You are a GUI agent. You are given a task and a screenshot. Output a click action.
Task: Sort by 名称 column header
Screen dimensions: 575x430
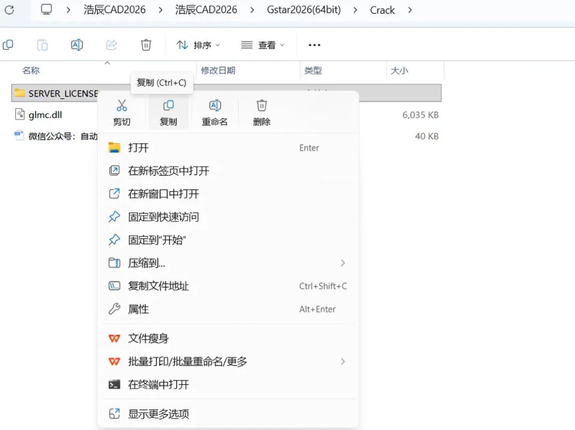click(31, 70)
